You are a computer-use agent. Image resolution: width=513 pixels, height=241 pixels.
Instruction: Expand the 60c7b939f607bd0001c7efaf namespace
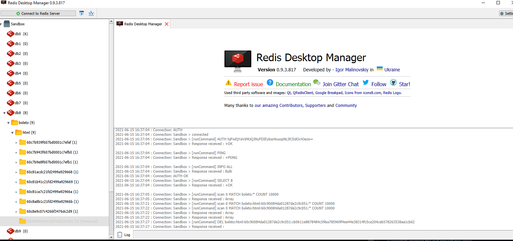16,142
